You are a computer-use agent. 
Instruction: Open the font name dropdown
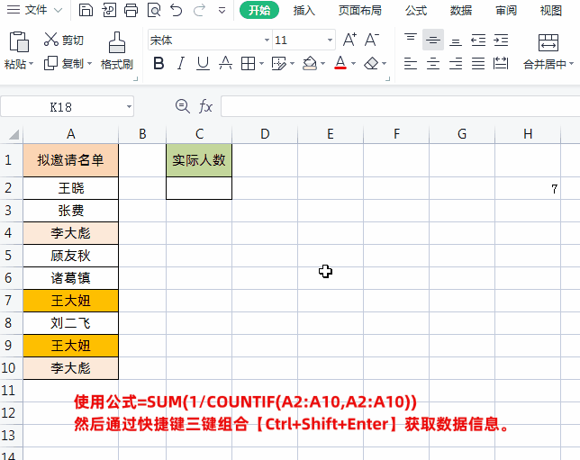point(267,40)
